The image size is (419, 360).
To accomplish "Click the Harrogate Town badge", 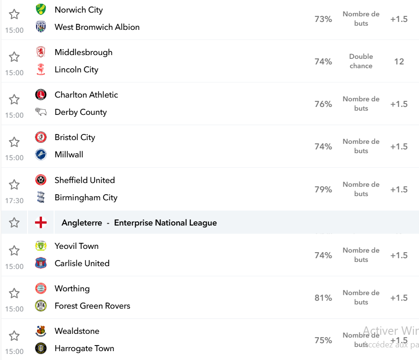I will point(41,348).
